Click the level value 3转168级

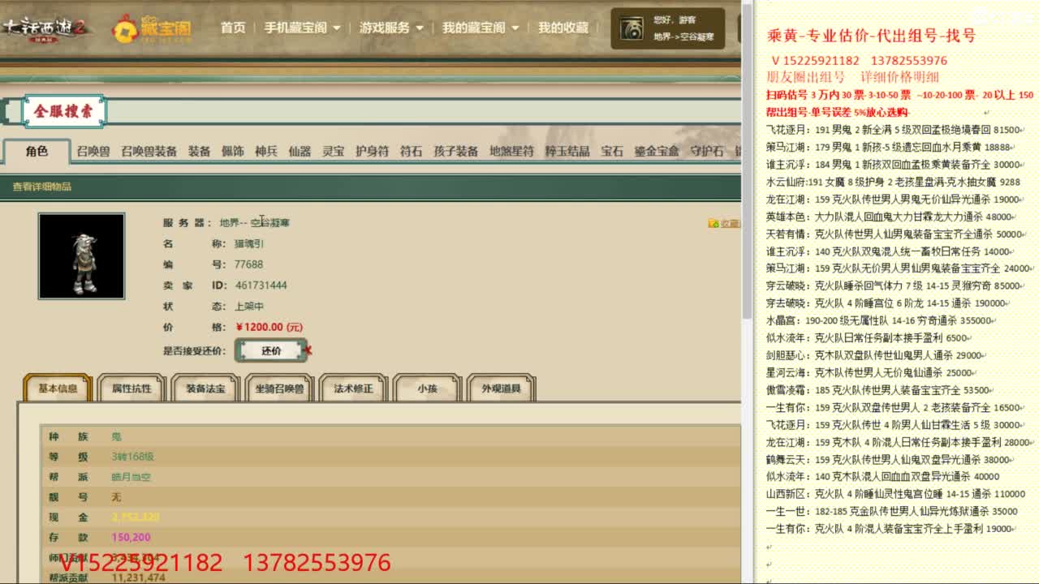tap(132, 457)
